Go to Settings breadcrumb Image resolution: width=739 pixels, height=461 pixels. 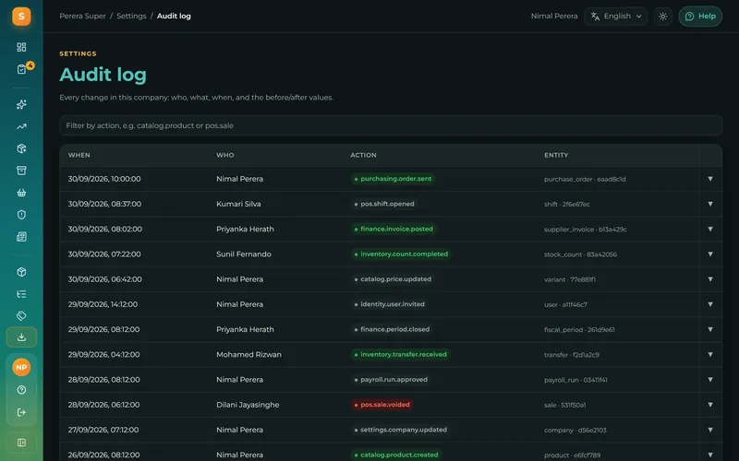click(x=131, y=16)
